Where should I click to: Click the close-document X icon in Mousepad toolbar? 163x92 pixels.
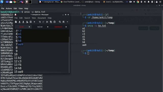click(34, 22)
